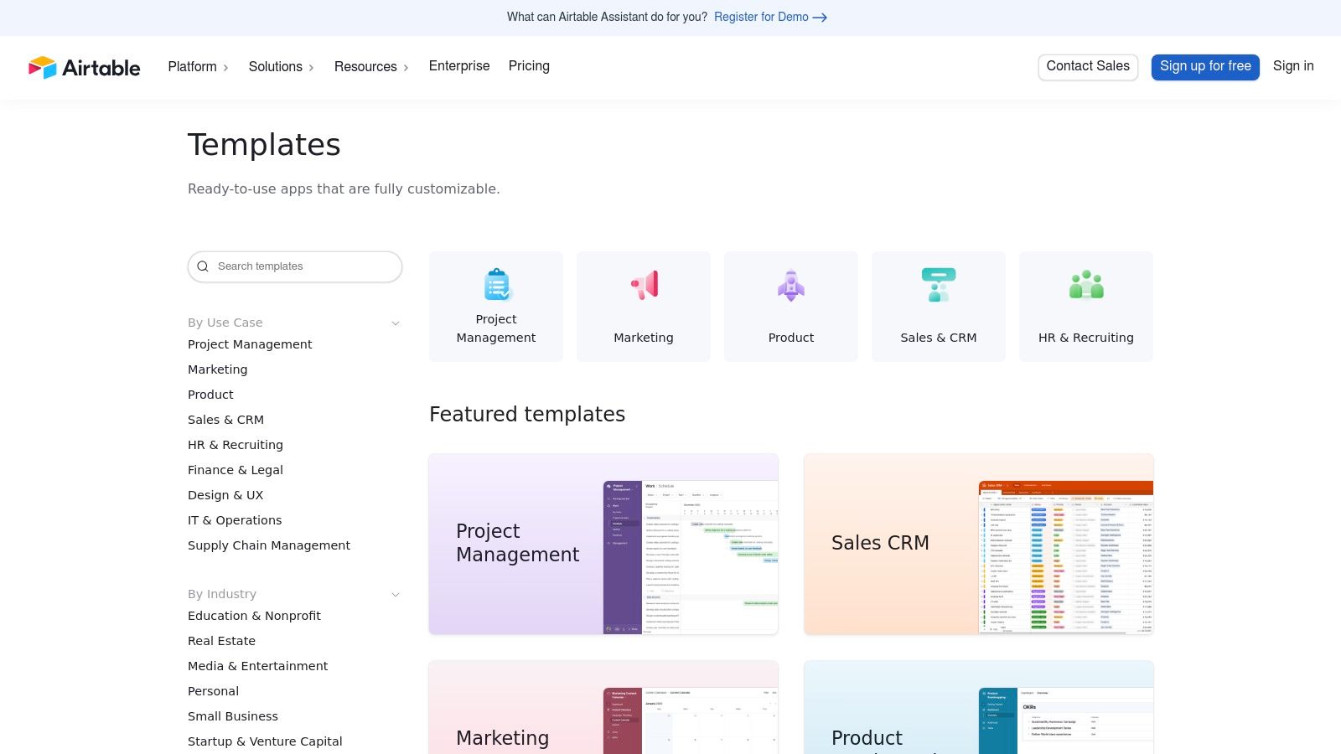Open the Supply Chain Management category
This screenshot has width=1341, height=754.
[269, 545]
